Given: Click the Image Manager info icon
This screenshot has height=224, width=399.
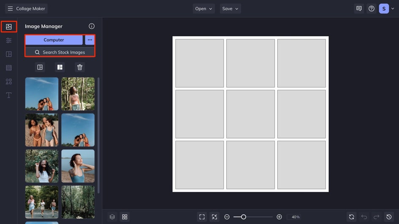Looking at the screenshot, I should tap(92, 26).
